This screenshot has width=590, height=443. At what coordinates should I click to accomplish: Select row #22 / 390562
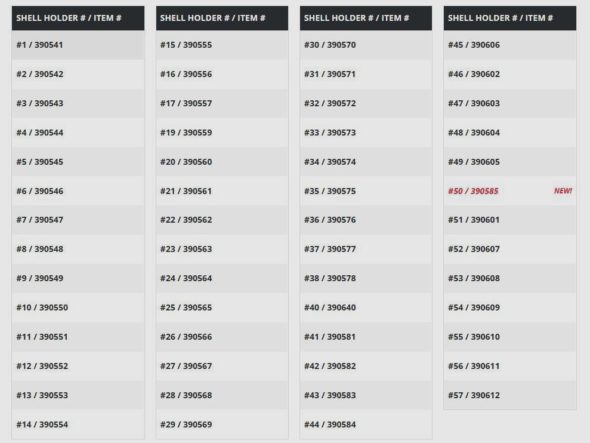(x=222, y=220)
